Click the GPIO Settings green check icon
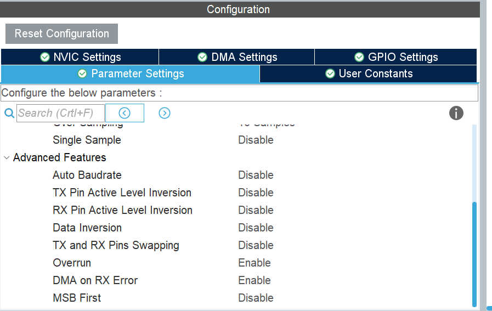The image size is (492, 311). coord(359,57)
